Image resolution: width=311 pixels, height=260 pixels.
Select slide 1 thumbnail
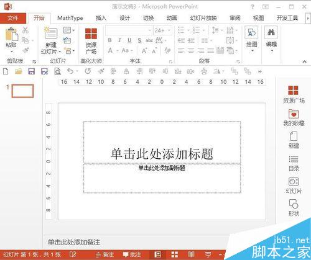pyautogui.click(x=22, y=91)
